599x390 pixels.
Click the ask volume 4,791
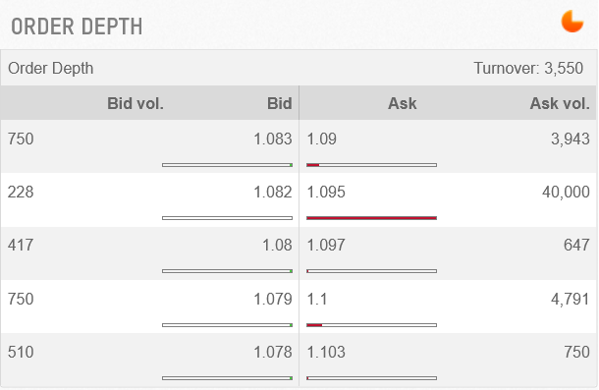point(570,299)
